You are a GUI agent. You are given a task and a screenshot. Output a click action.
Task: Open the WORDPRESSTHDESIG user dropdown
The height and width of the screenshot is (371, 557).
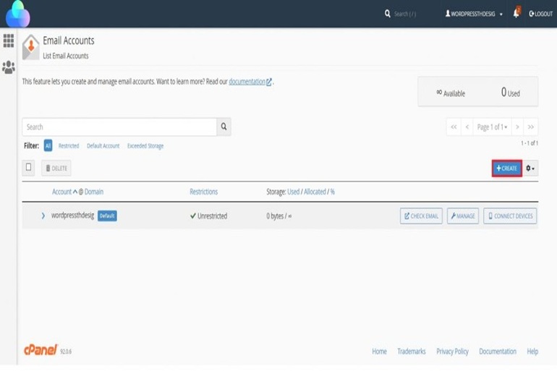point(474,14)
